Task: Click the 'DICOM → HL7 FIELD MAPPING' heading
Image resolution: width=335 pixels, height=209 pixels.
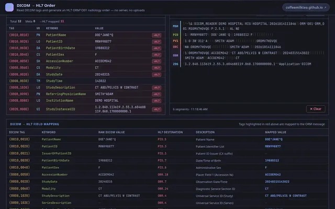Action: [x=35, y=124]
